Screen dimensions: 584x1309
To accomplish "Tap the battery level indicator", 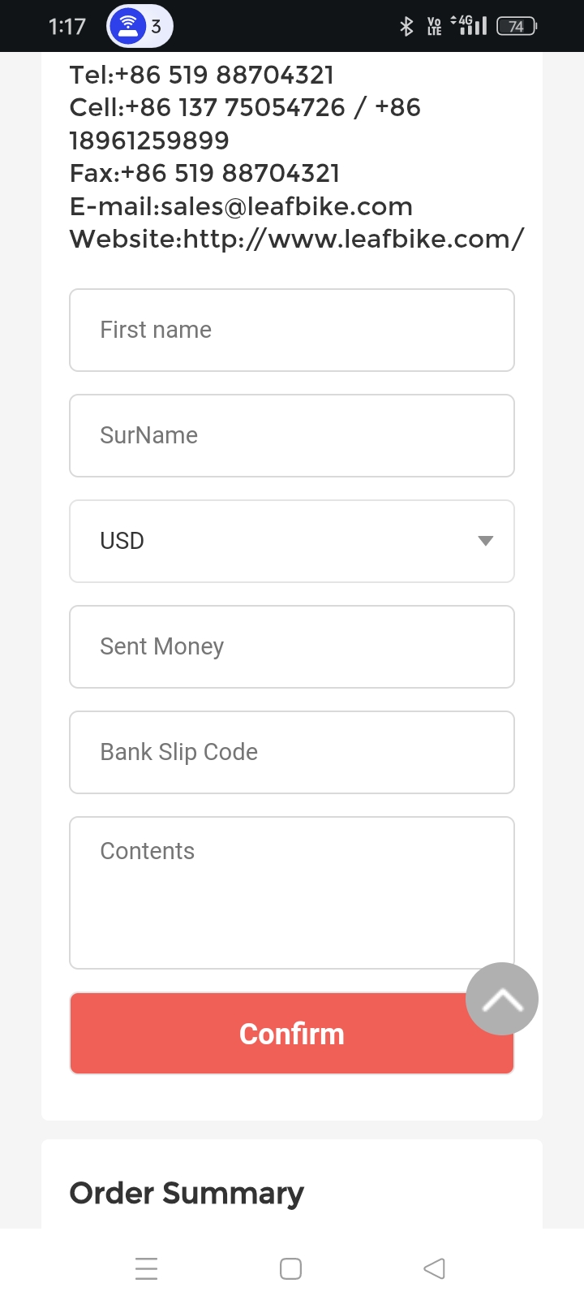I will pyautogui.click(x=516, y=27).
